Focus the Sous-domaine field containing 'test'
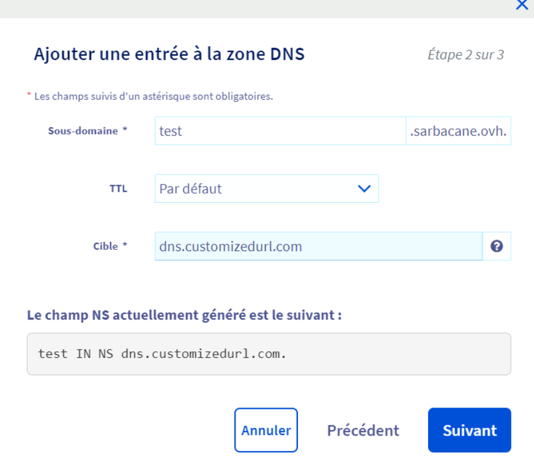This screenshot has height=468, width=534. coord(280,131)
